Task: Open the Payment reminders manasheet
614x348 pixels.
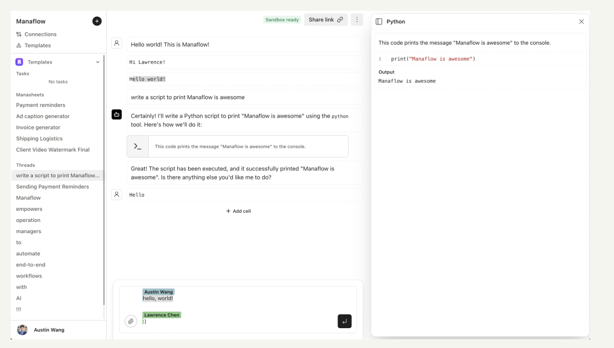Action: coord(41,105)
